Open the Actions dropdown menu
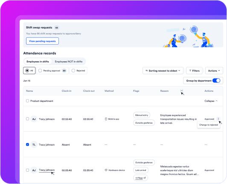This screenshot has height=184, width=227. (x=214, y=71)
